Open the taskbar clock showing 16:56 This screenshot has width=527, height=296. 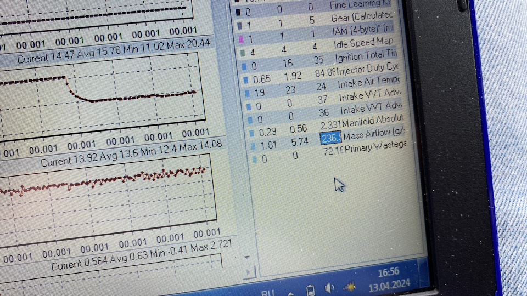coord(388,272)
